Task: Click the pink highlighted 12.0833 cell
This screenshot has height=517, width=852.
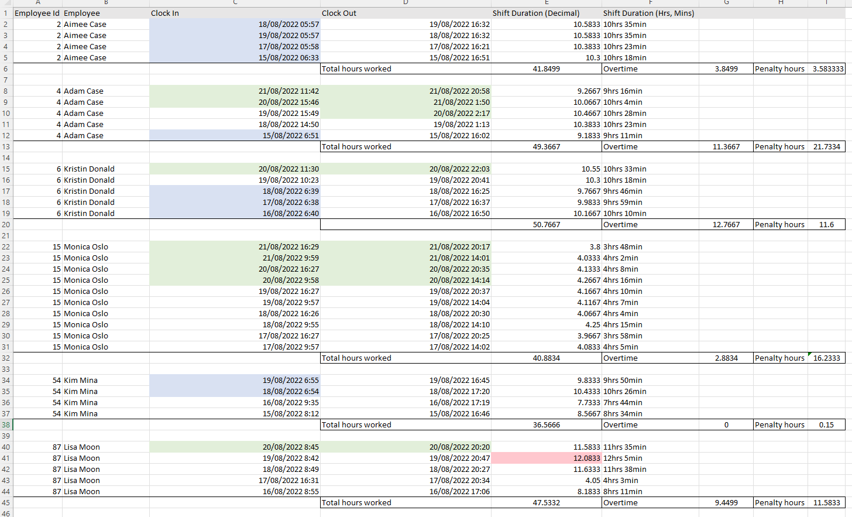Action: coord(546,458)
